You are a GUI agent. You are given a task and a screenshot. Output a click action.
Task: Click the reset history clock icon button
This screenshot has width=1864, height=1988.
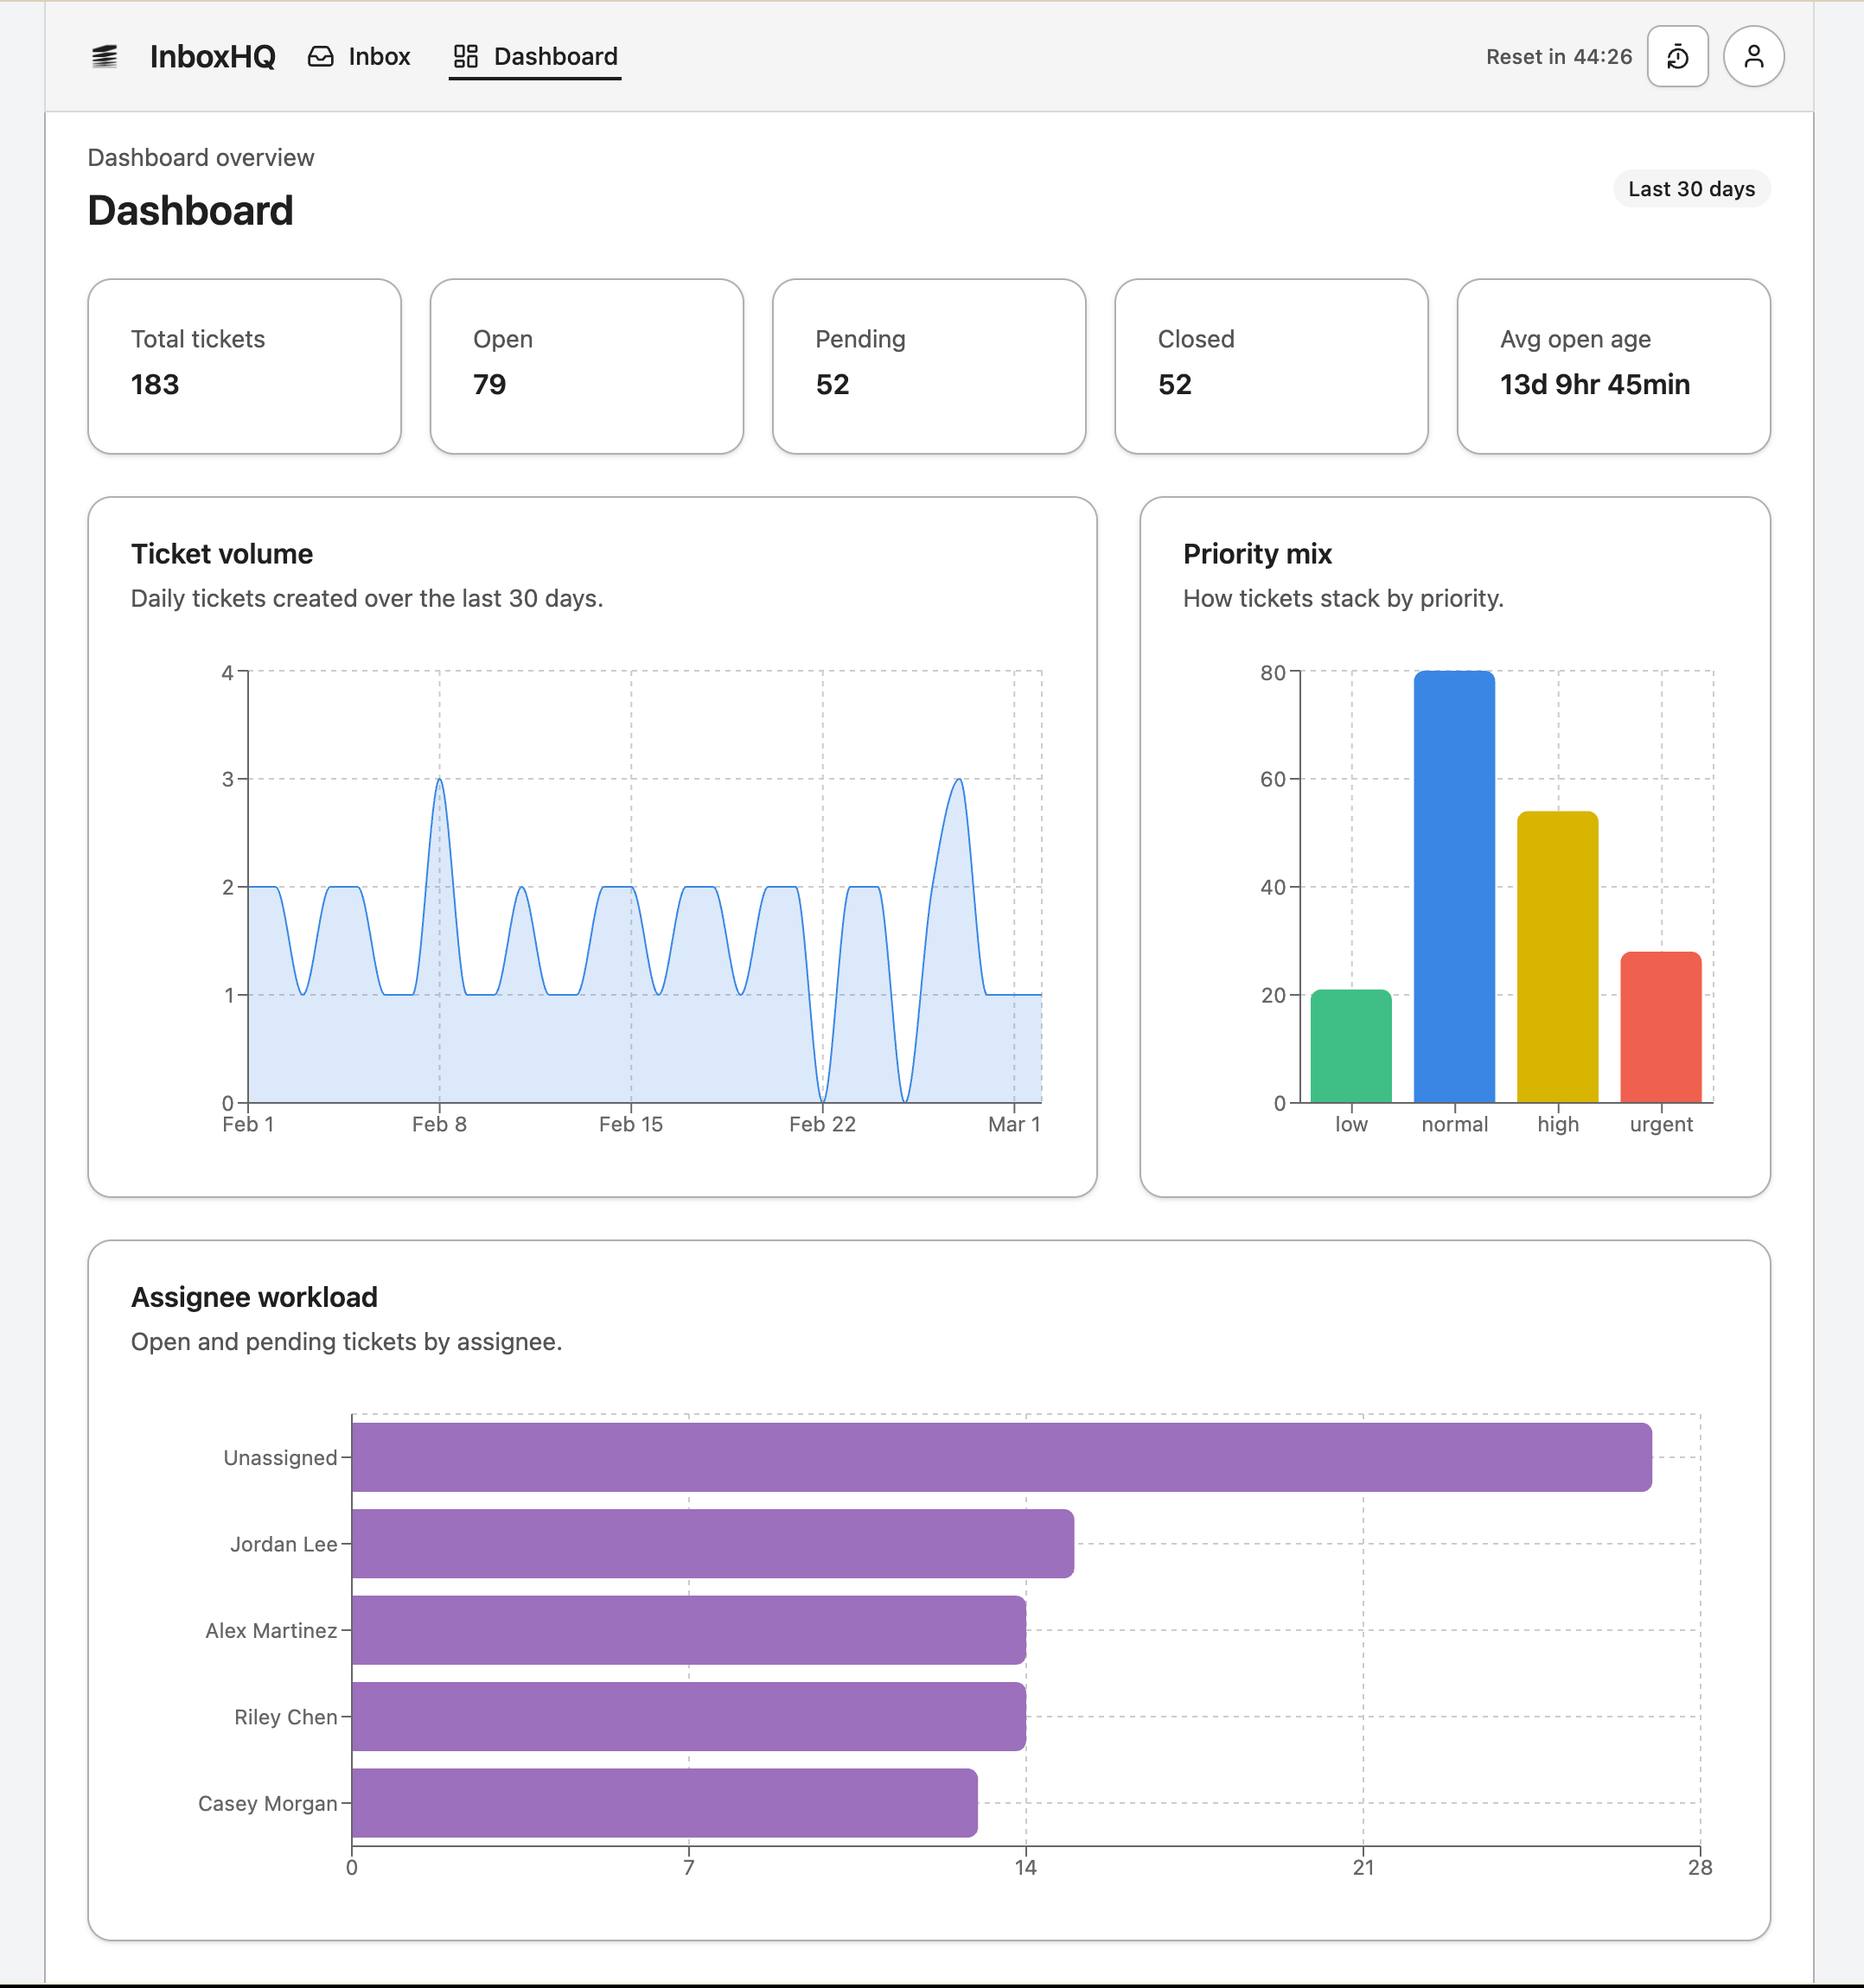1677,57
